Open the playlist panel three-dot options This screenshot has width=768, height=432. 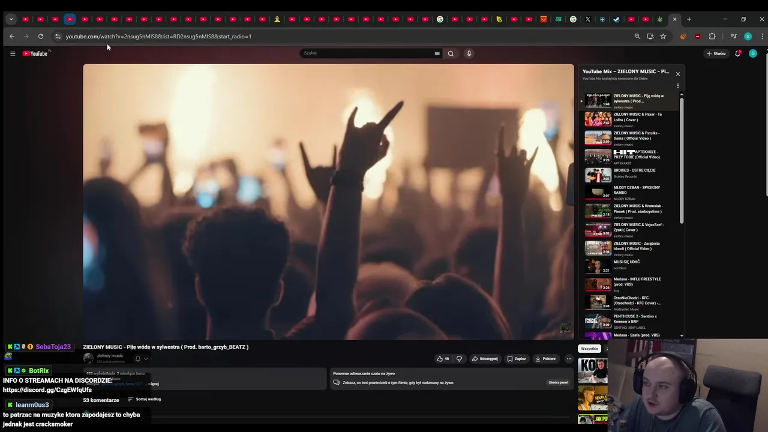coord(678,86)
